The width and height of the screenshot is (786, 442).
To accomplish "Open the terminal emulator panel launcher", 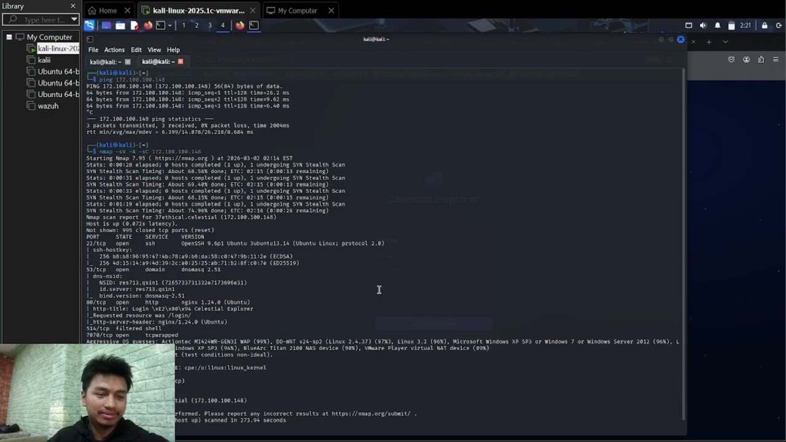I will [160, 25].
